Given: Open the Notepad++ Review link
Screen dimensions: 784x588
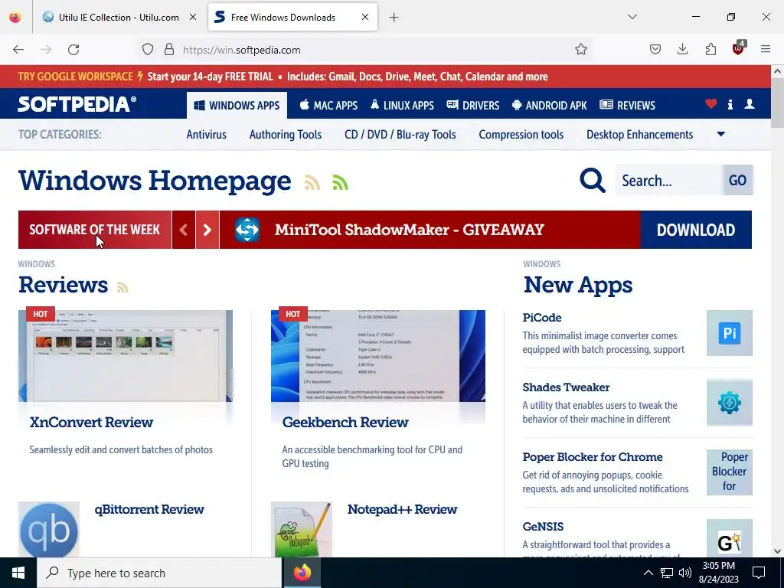Looking at the screenshot, I should pos(402,509).
